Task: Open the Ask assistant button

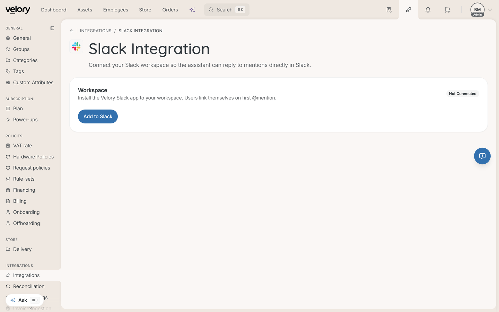Action: pos(25,300)
